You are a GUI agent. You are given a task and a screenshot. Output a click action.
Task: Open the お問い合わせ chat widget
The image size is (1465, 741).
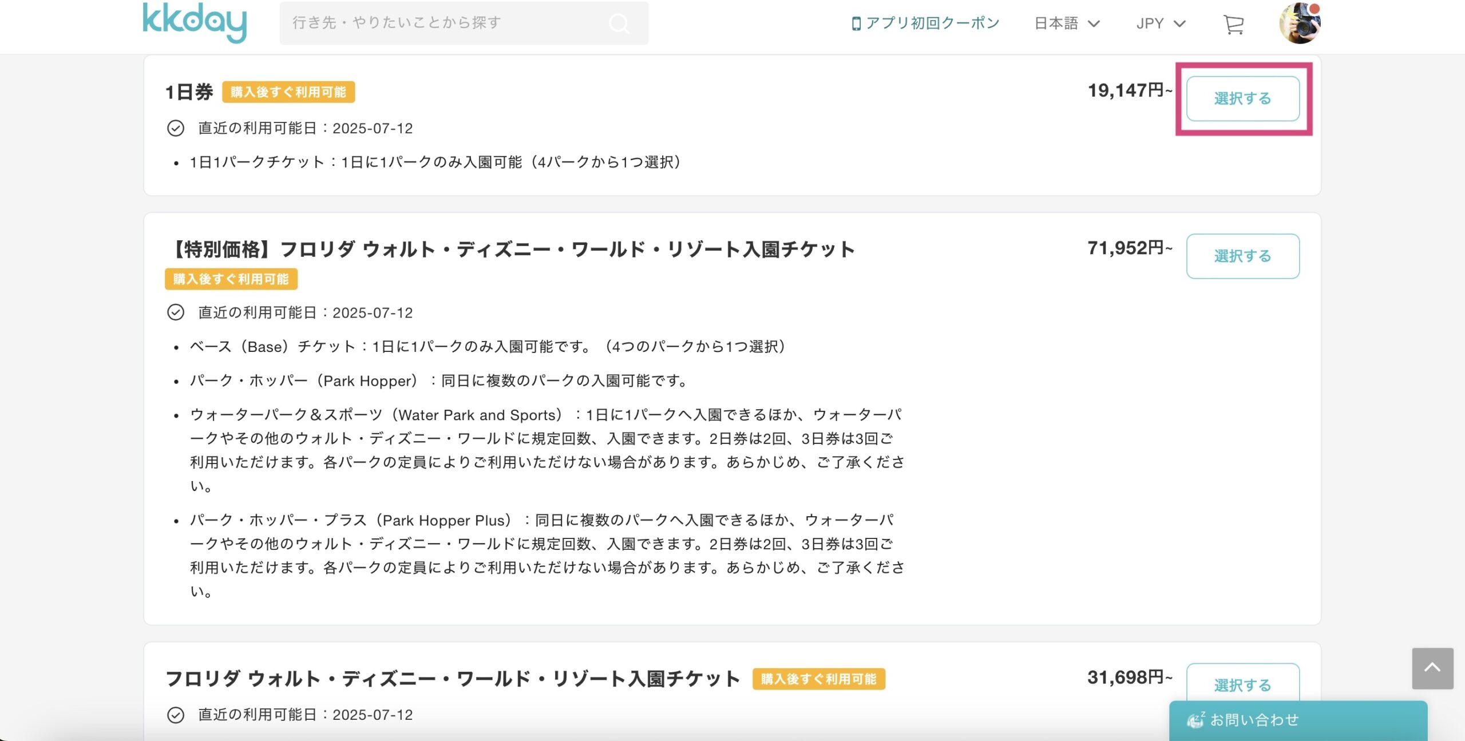1298,720
